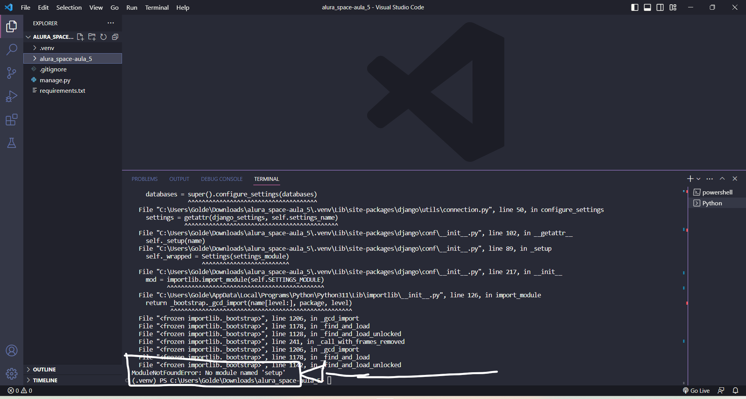Collapse all folders in Explorer
The width and height of the screenshot is (746, 399).
115,37
